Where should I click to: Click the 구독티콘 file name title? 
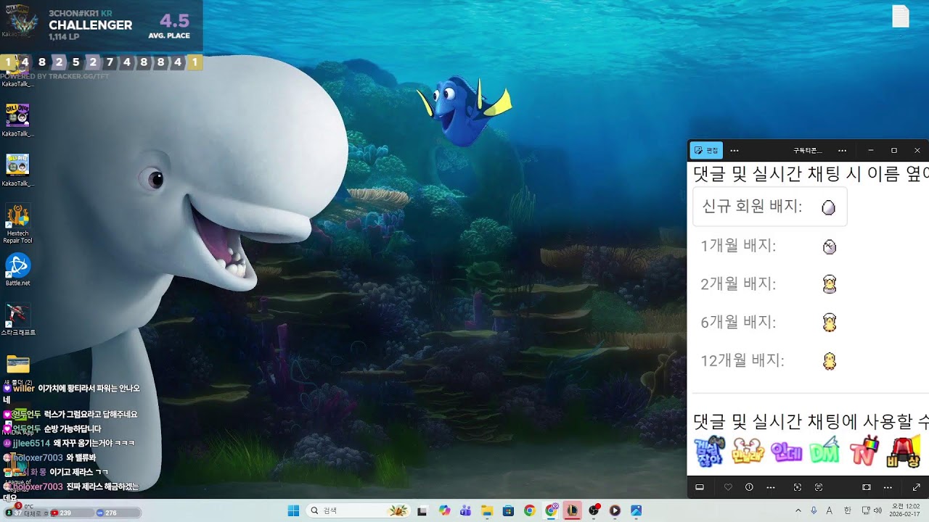point(807,150)
